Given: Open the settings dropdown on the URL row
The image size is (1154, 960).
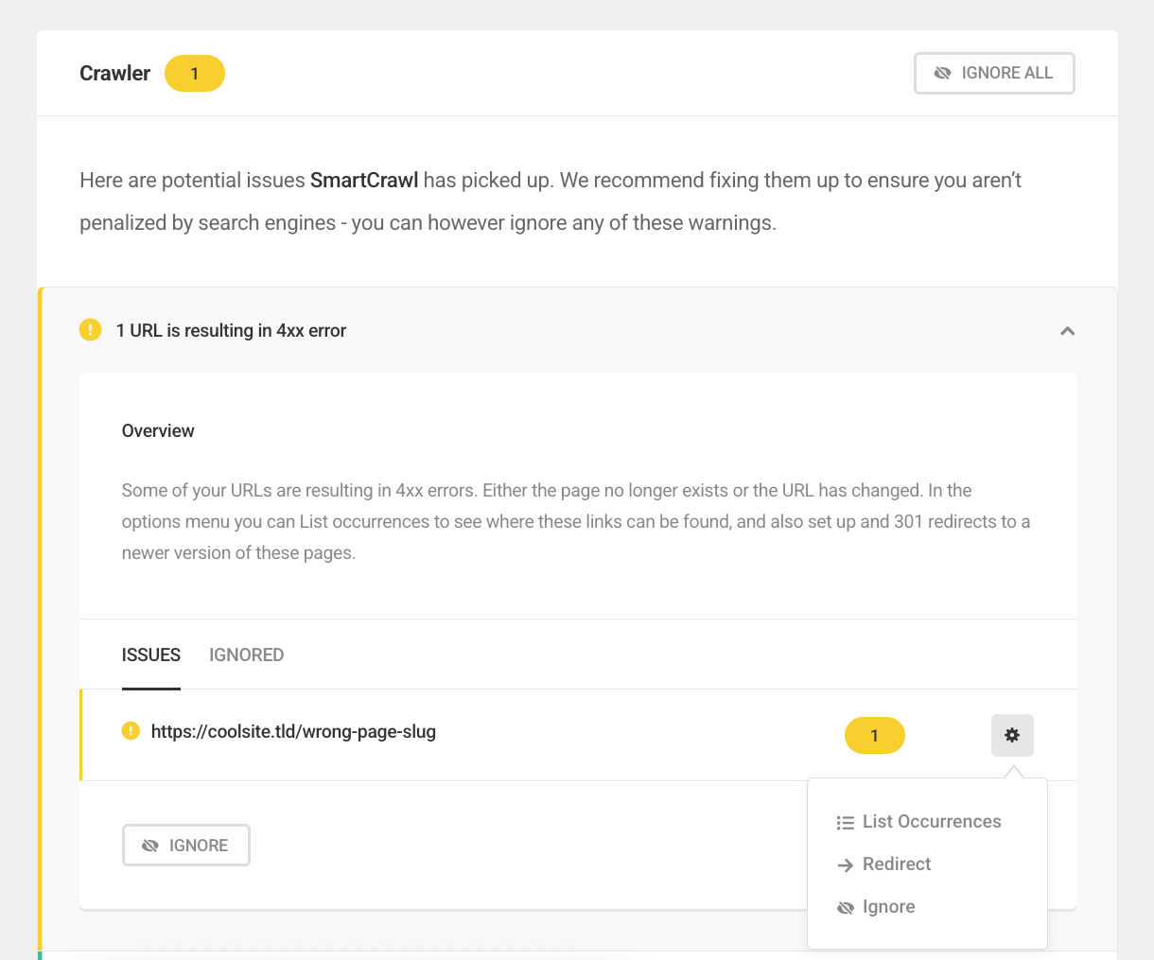Looking at the screenshot, I should (1012, 735).
